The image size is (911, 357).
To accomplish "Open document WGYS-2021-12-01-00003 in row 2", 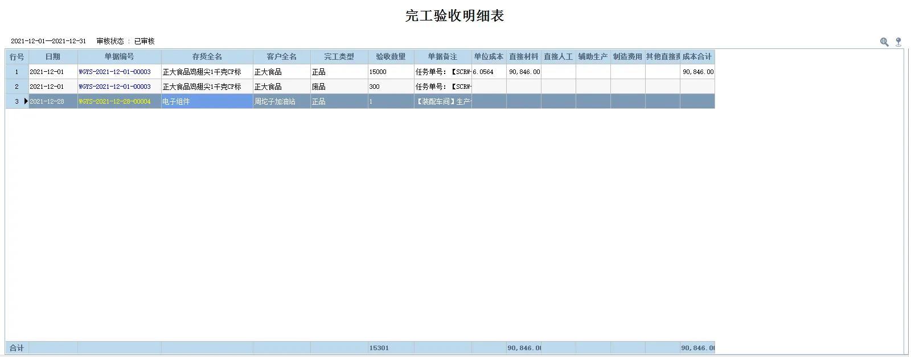I will pyautogui.click(x=115, y=87).
